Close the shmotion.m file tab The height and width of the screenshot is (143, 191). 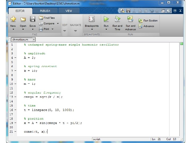click(34, 39)
